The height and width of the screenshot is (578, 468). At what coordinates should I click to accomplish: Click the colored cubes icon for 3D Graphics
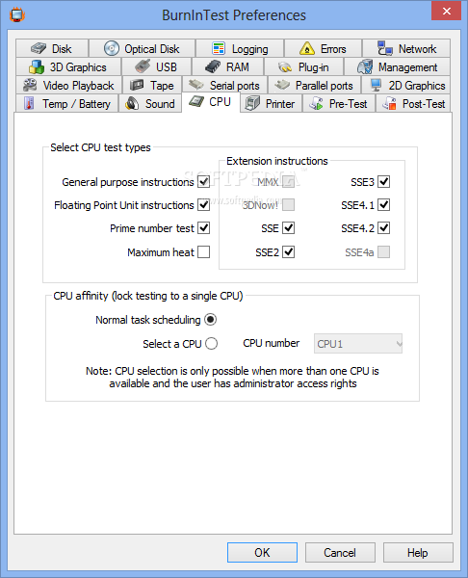(x=37, y=66)
